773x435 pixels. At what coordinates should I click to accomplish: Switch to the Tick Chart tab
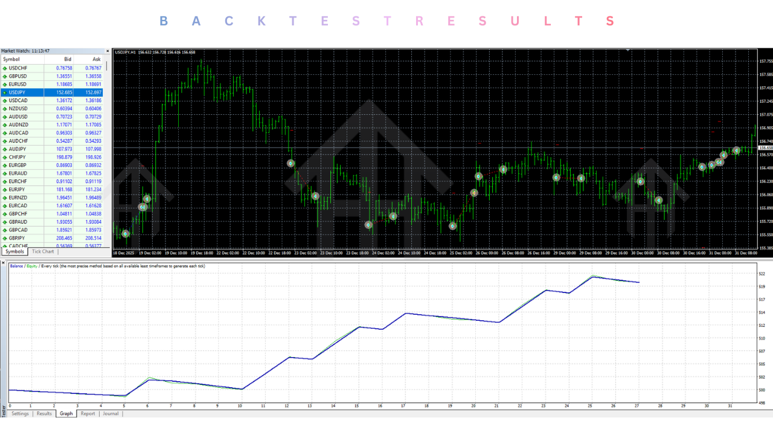[x=42, y=251]
